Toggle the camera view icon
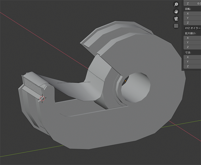This screenshot has width=201, height=165. [176, 19]
